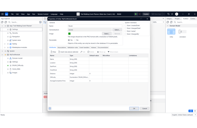Viewport: 197px width, 128px height.
Task: Click the Generalization Select button
Action: pyautogui.click(x=117, y=30)
